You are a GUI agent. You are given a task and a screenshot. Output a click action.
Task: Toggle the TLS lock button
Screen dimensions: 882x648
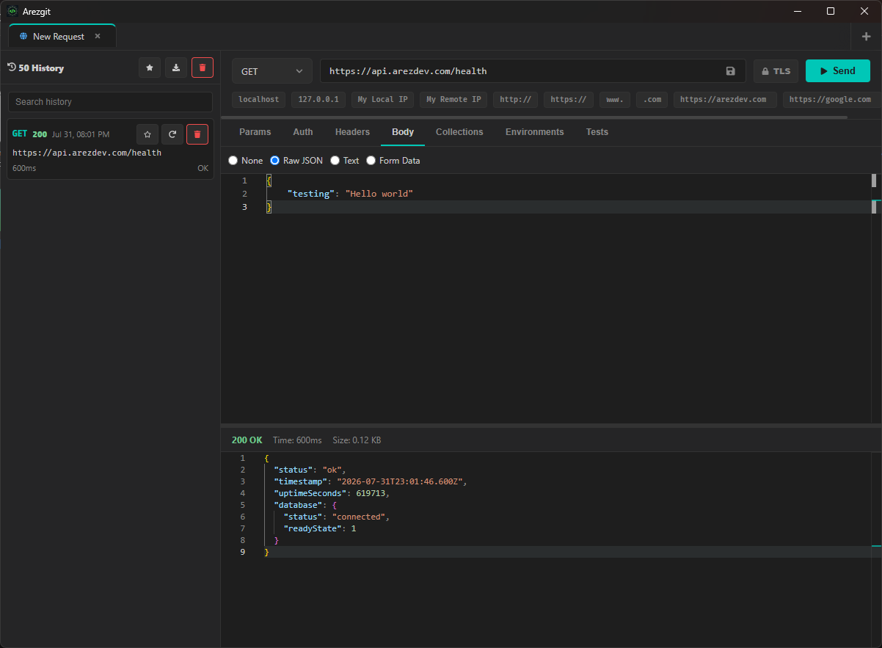pos(776,71)
